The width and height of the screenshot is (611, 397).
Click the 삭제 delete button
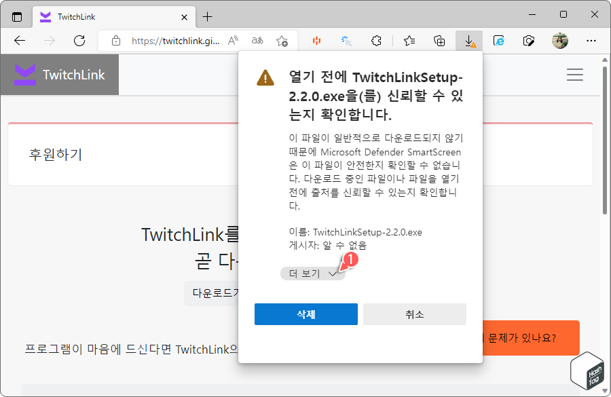coord(305,314)
